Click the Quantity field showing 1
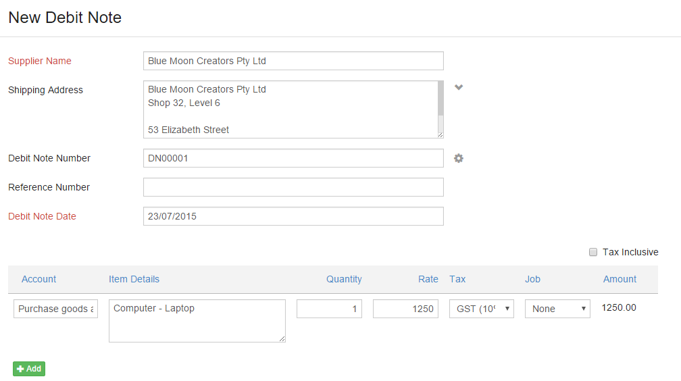 tap(329, 309)
